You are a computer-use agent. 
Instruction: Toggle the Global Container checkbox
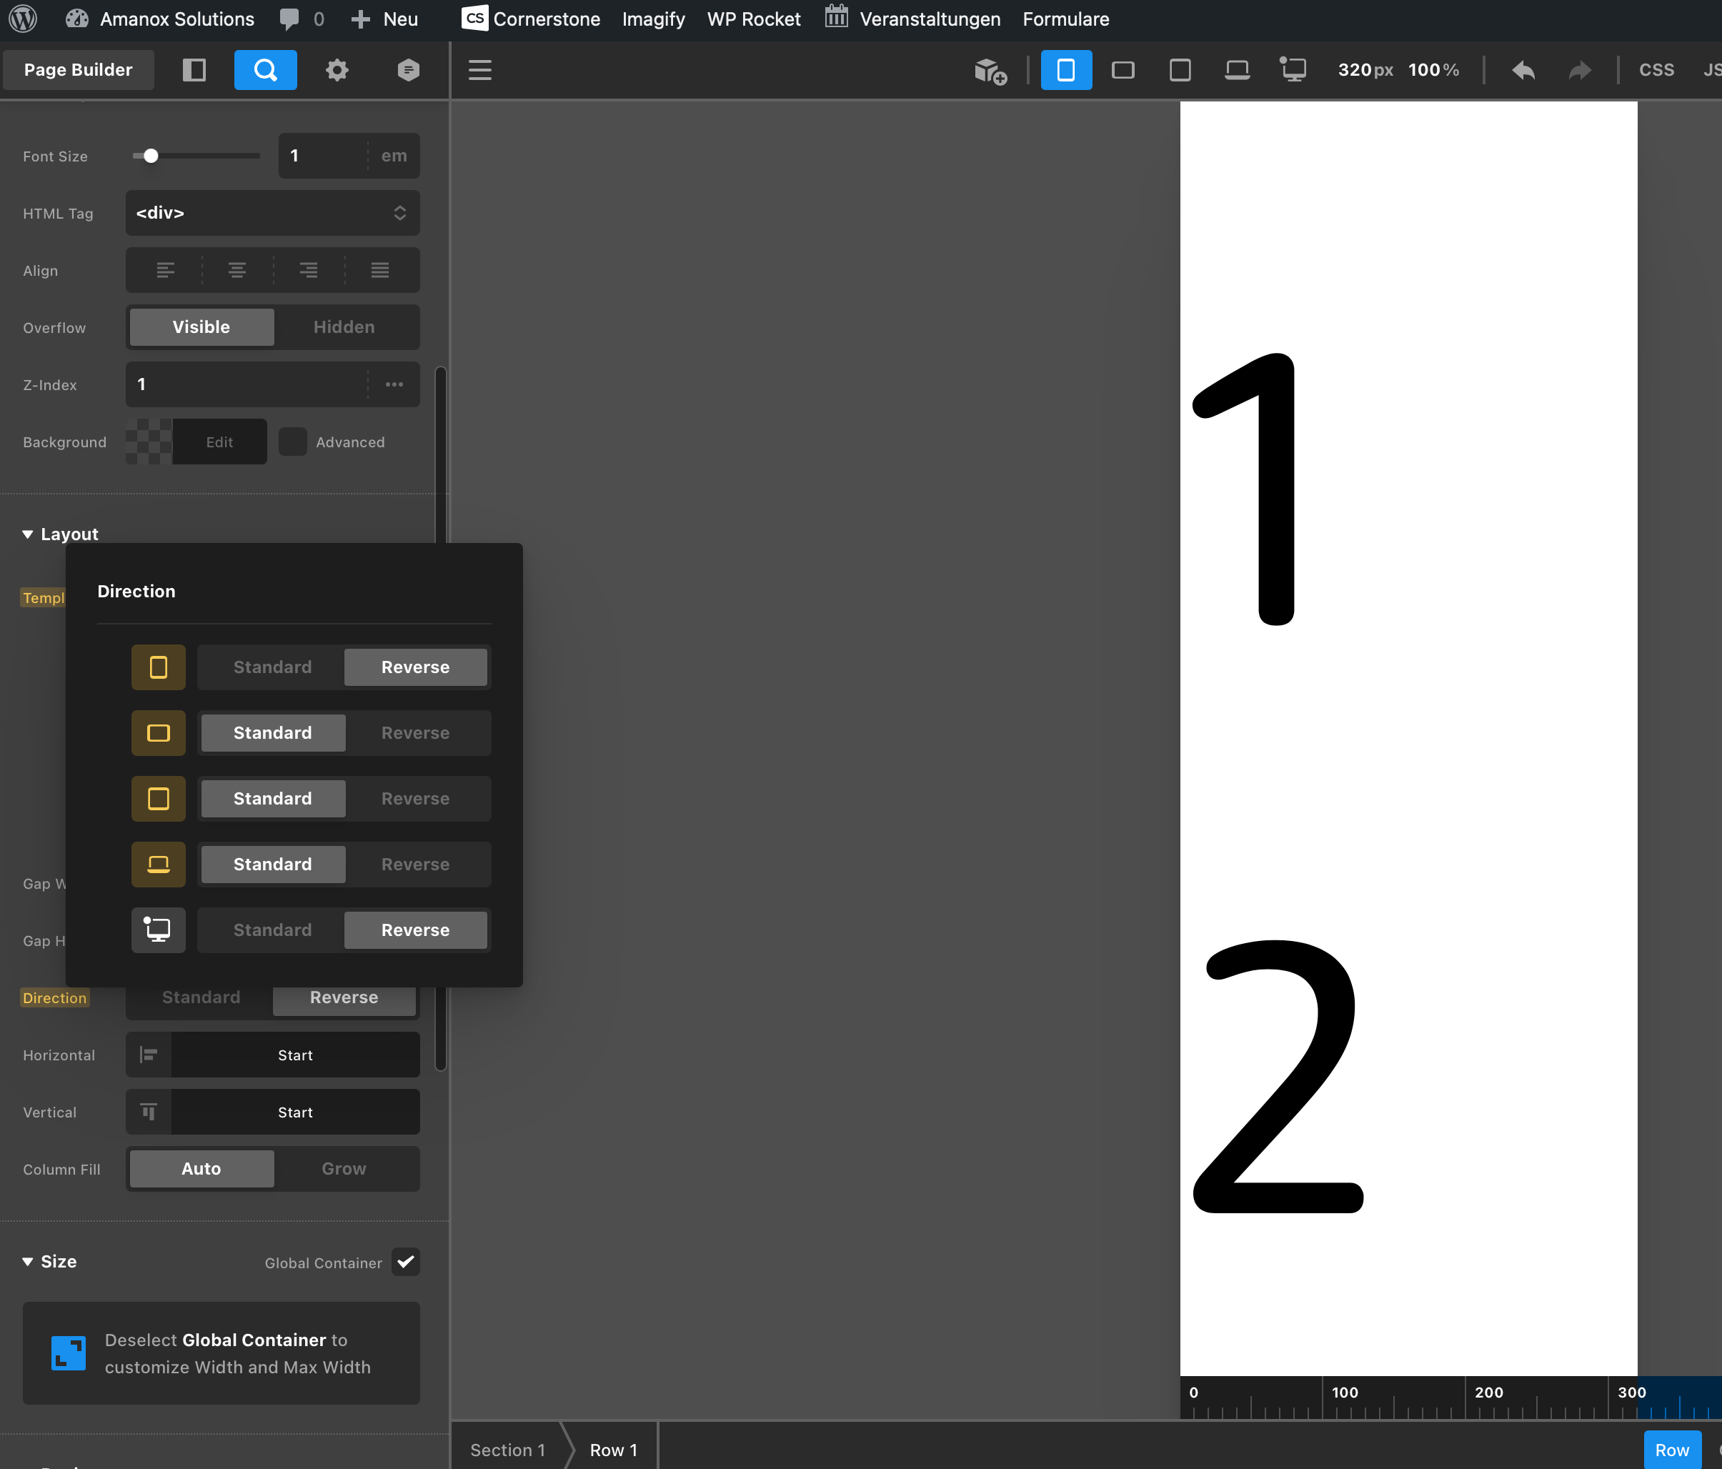pos(406,1261)
